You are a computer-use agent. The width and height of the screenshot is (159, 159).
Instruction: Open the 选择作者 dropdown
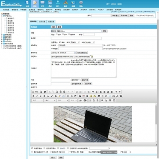[76, 80]
